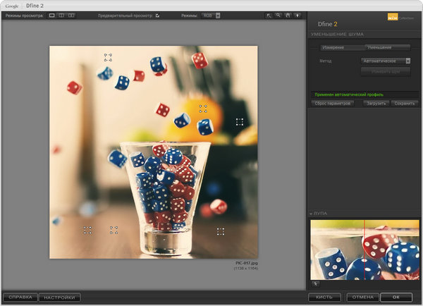Select the arrow selection tool
Screen dimensions: 423x306
[x=269, y=15]
